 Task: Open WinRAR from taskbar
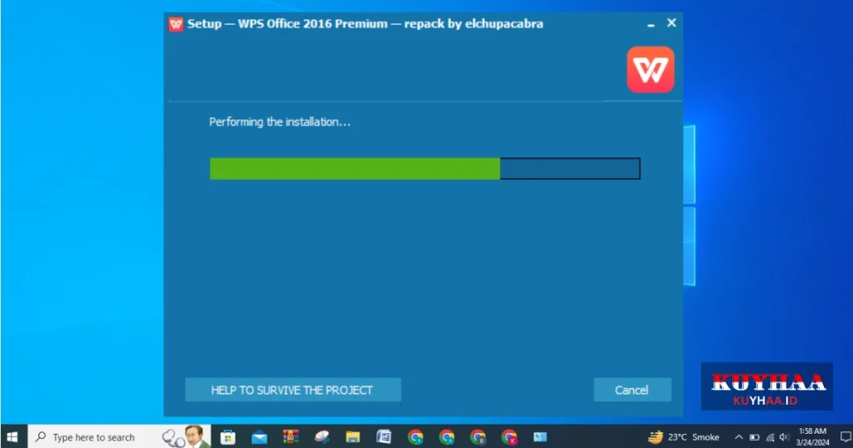click(291, 436)
